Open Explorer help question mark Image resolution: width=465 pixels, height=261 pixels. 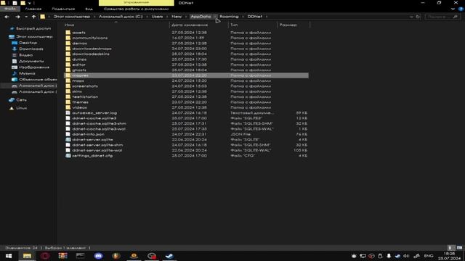pyautogui.click(x=461, y=9)
